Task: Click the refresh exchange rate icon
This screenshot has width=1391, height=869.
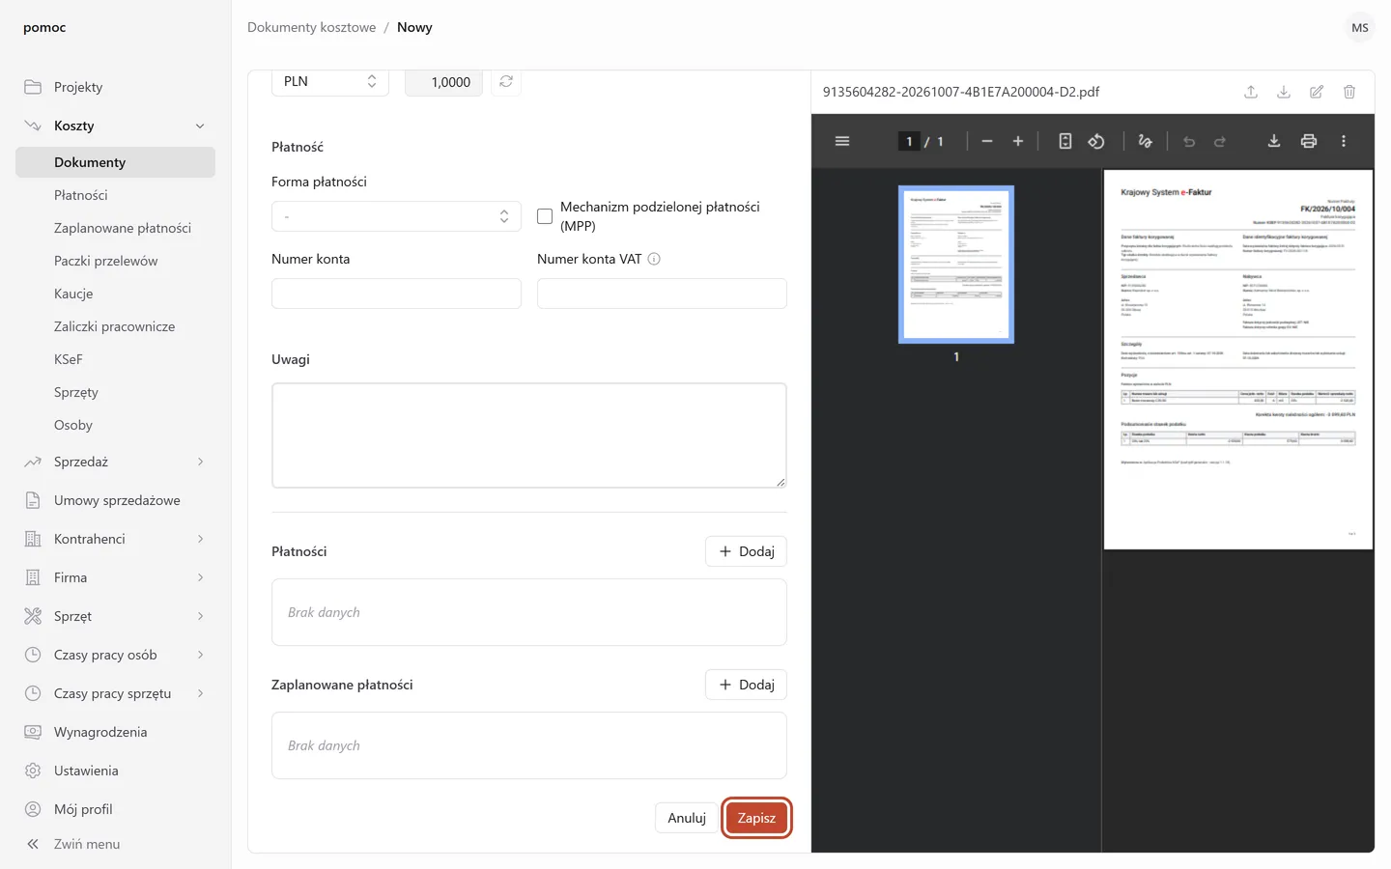Action: pyautogui.click(x=506, y=82)
